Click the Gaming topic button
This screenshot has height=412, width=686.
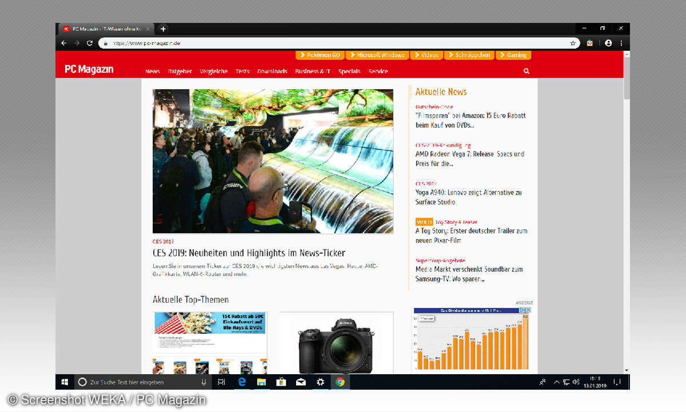513,55
